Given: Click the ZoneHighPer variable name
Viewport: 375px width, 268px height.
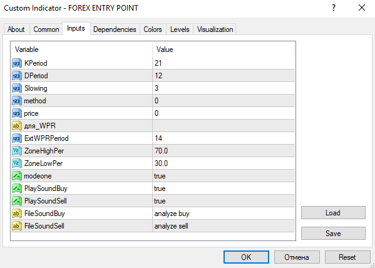Looking at the screenshot, I should click(x=44, y=151).
